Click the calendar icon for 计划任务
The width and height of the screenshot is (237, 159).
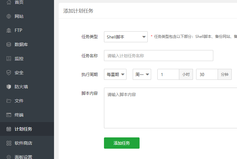(9, 129)
